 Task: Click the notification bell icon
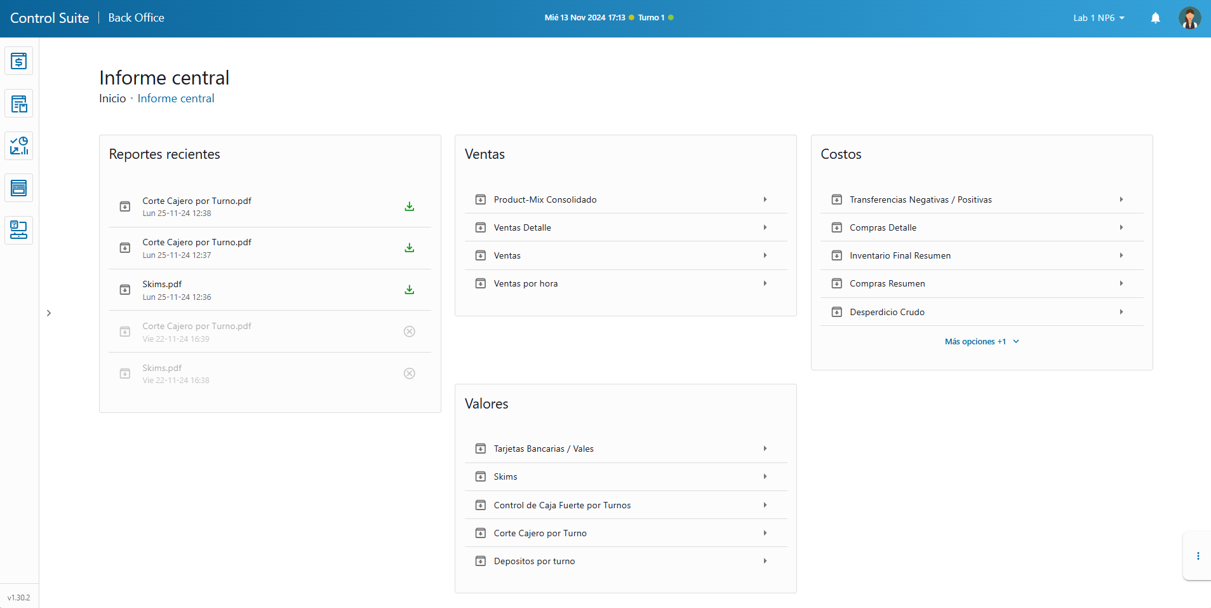tap(1155, 18)
